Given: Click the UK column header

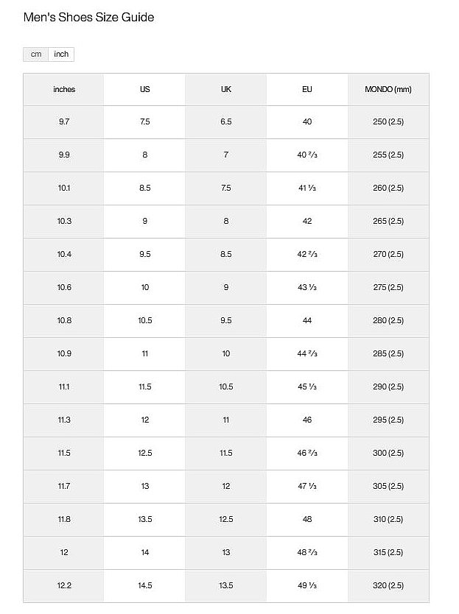Looking at the screenshot, I should point(225,89).
